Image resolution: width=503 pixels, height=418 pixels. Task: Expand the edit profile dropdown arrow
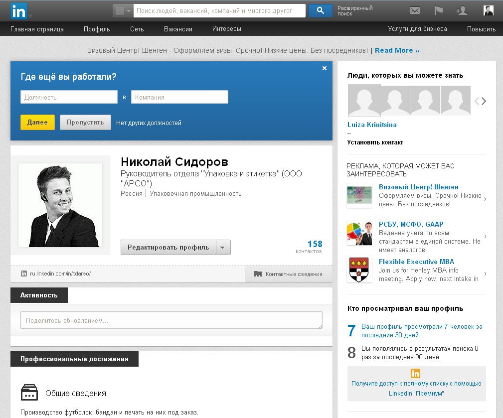223,247
